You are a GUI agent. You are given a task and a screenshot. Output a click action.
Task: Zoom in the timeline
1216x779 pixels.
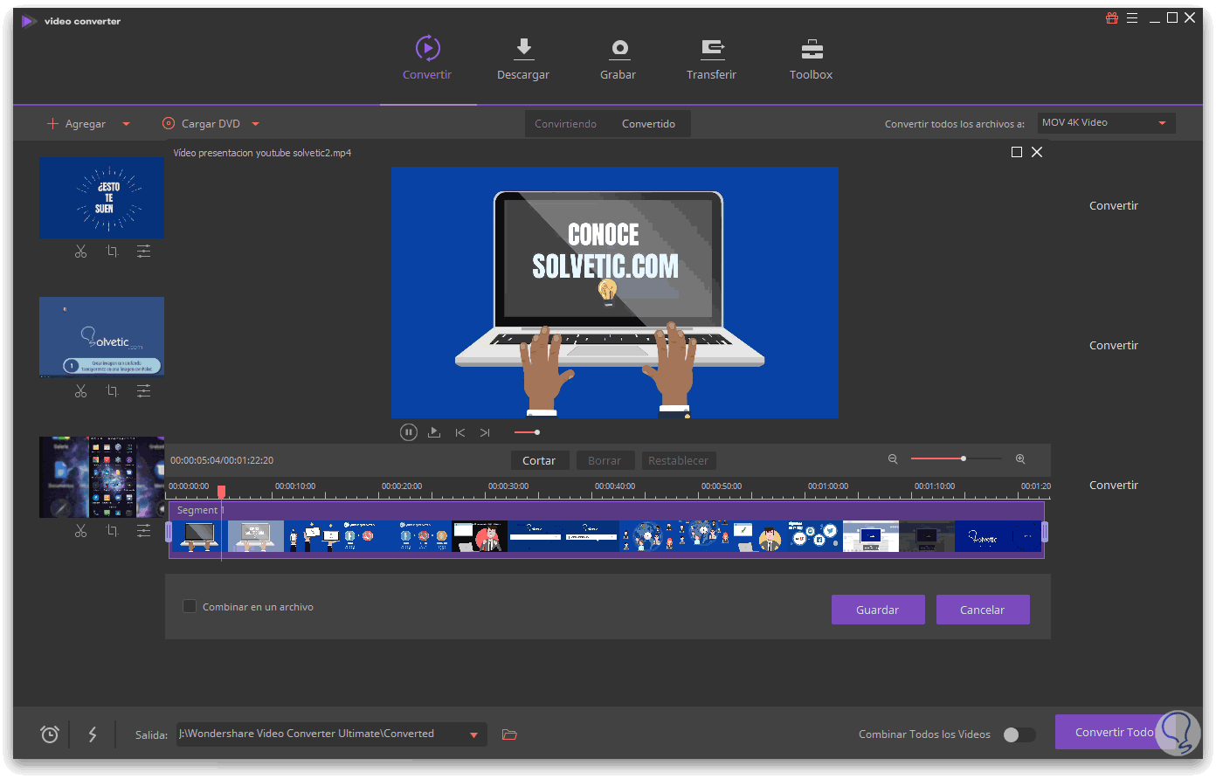pos(1020,458)
